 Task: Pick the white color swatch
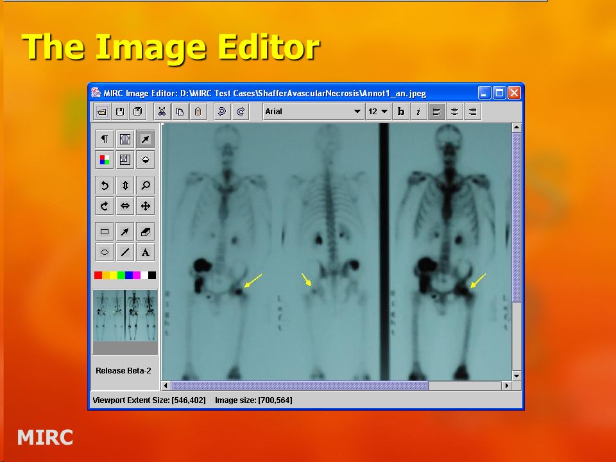[144, 275]
